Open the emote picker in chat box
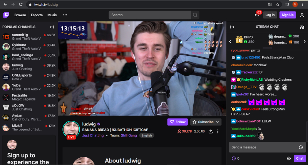Viewport: 308px width, 165px height. [x=301, y=147]
